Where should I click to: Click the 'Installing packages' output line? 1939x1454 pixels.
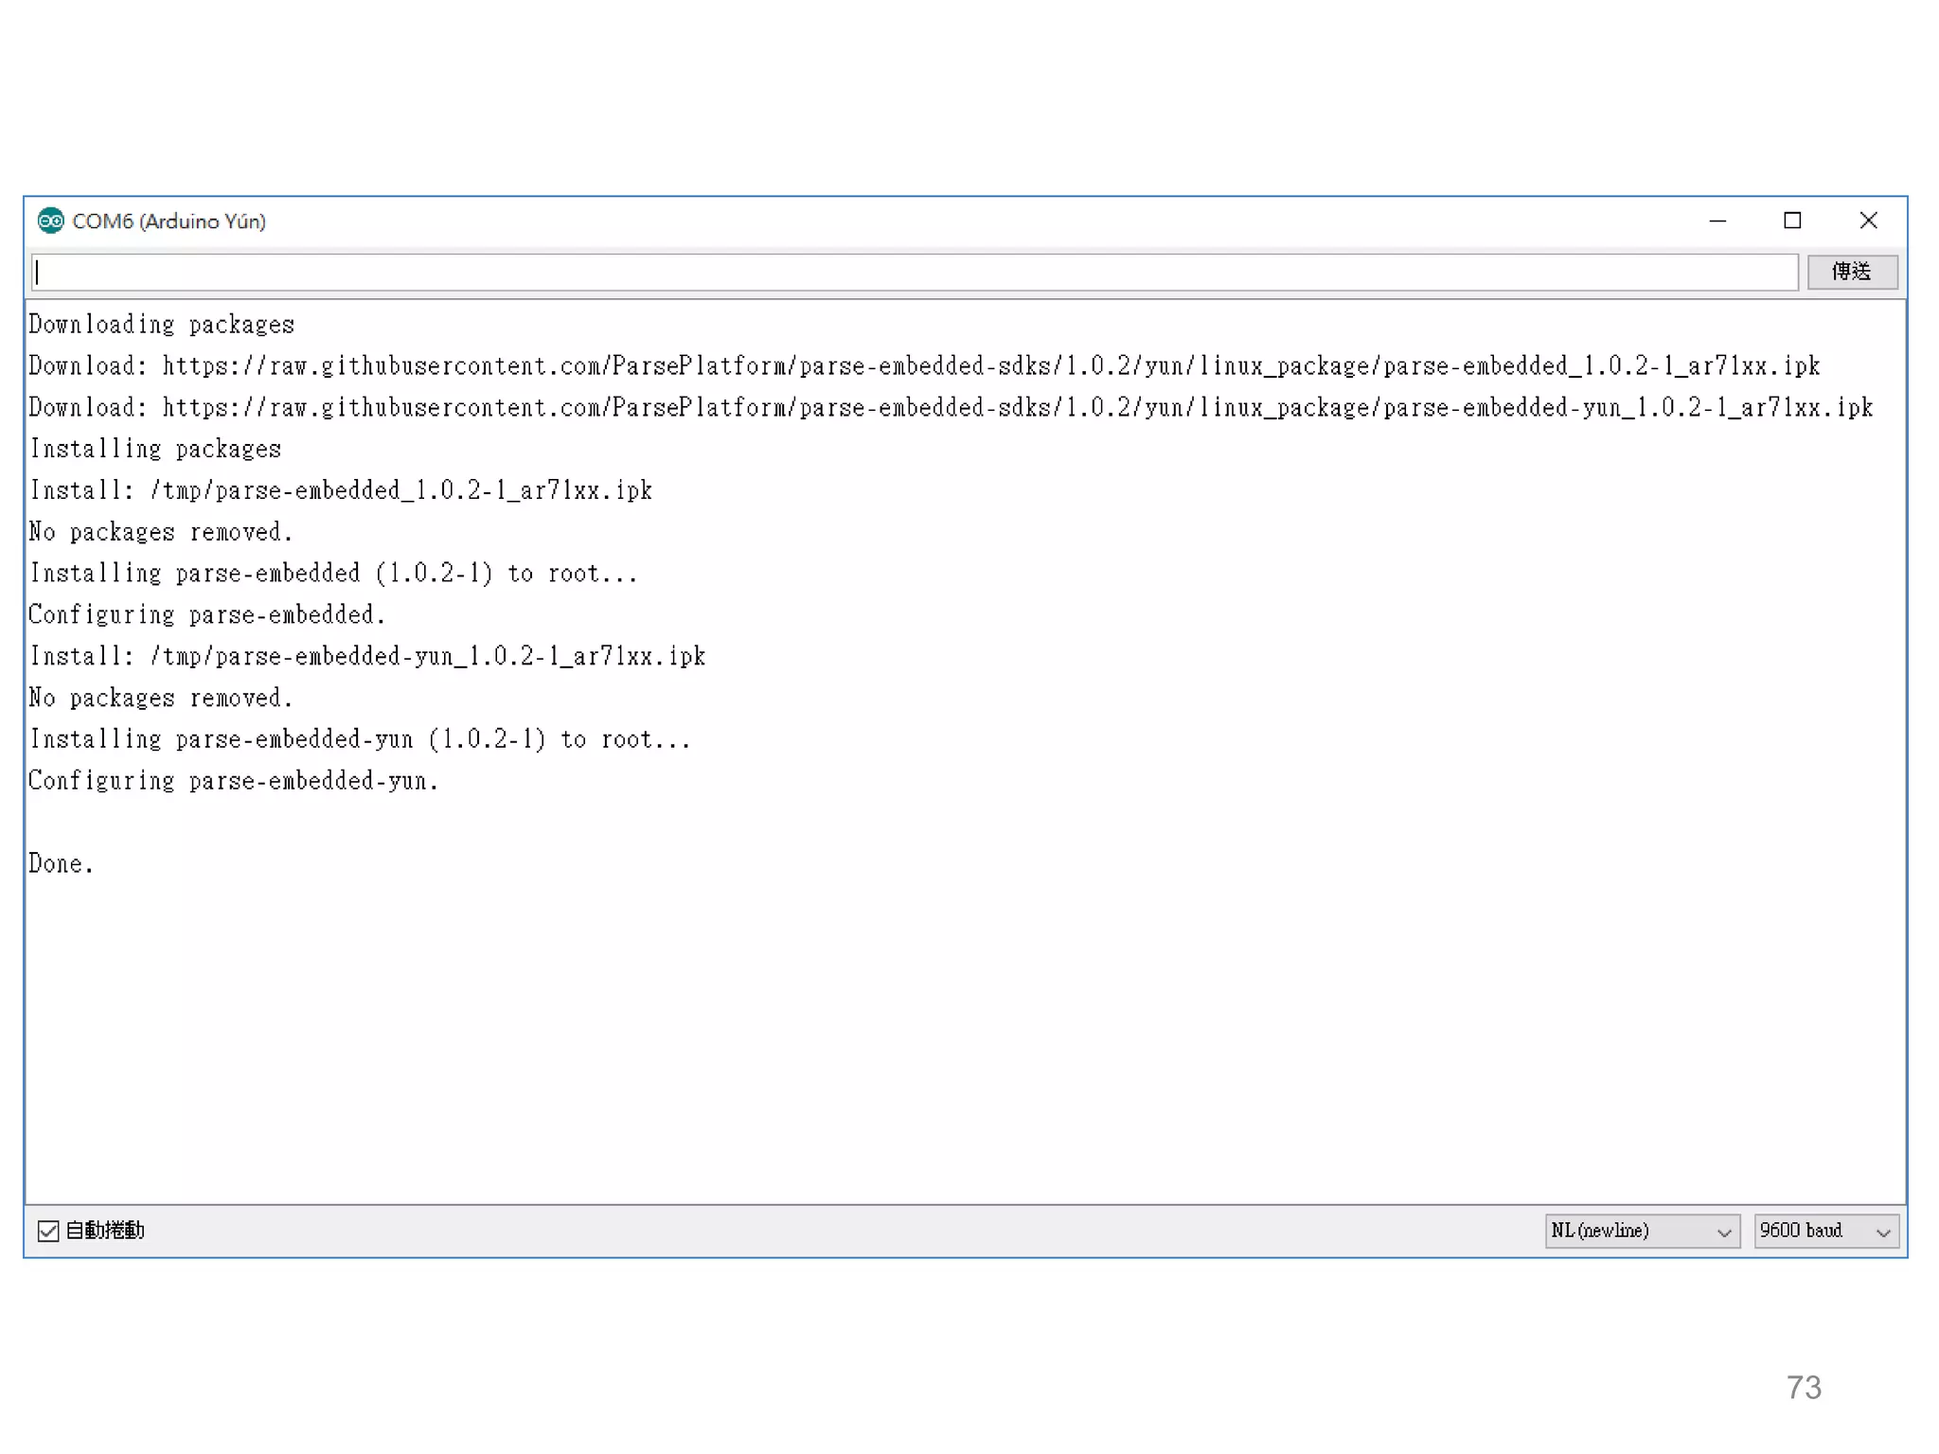pyautogui.click(x=155, y=449)
